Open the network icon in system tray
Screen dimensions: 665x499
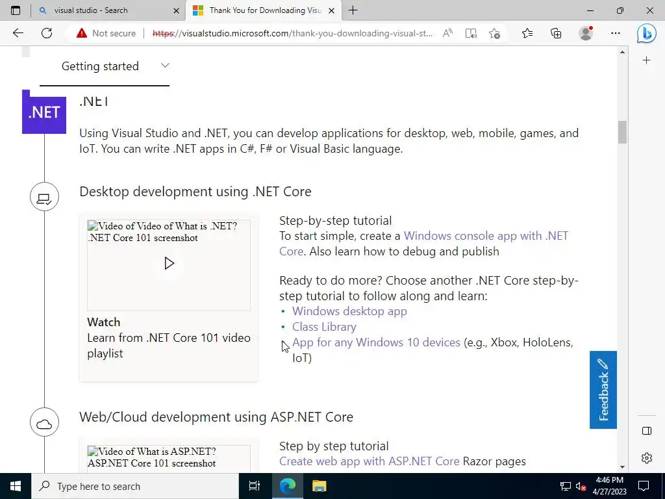(566, 486)
